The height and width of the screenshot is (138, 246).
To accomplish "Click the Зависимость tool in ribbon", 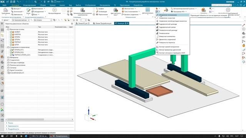I will (17, 15).
